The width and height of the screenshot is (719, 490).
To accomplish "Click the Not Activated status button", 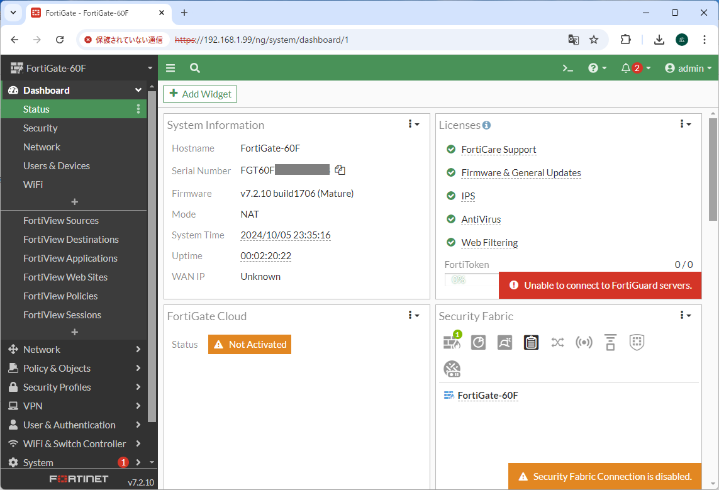I will [x=250, y=344].
